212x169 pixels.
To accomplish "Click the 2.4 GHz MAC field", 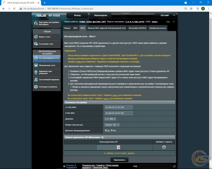I will [119, 107].
